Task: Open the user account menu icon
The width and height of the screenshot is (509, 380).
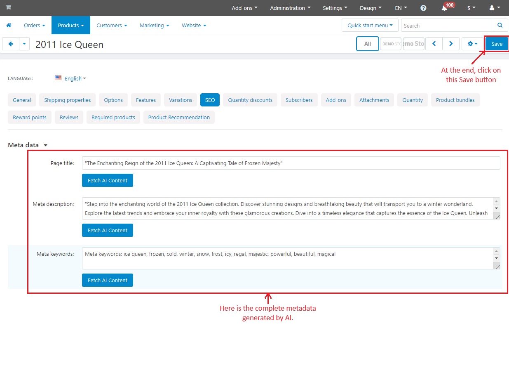Action: (495, 8)
